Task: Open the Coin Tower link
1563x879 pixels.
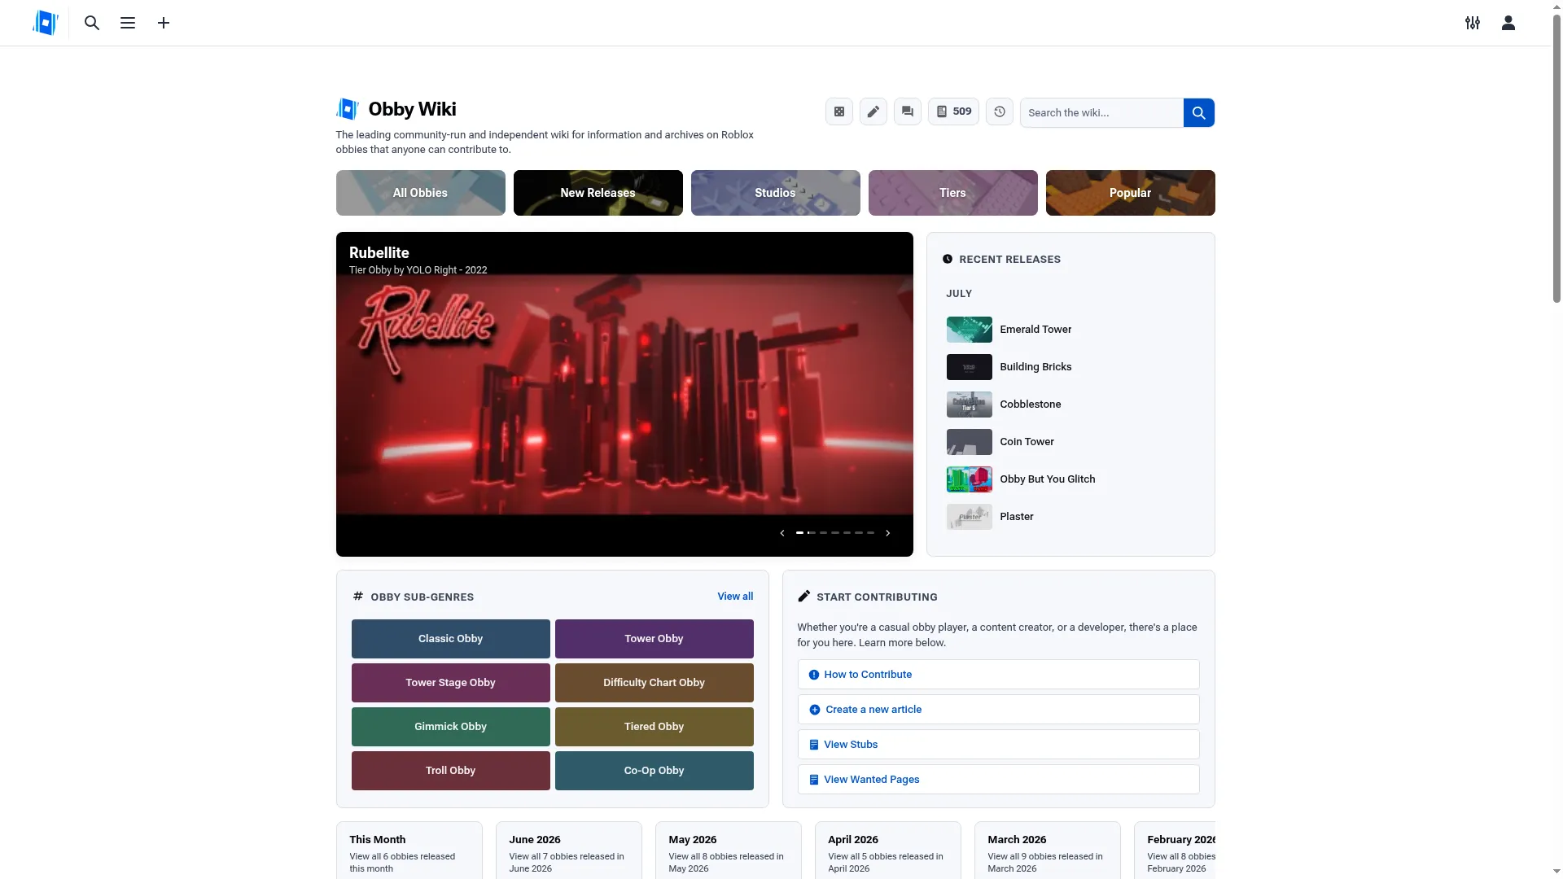Action: (1027, 442)
